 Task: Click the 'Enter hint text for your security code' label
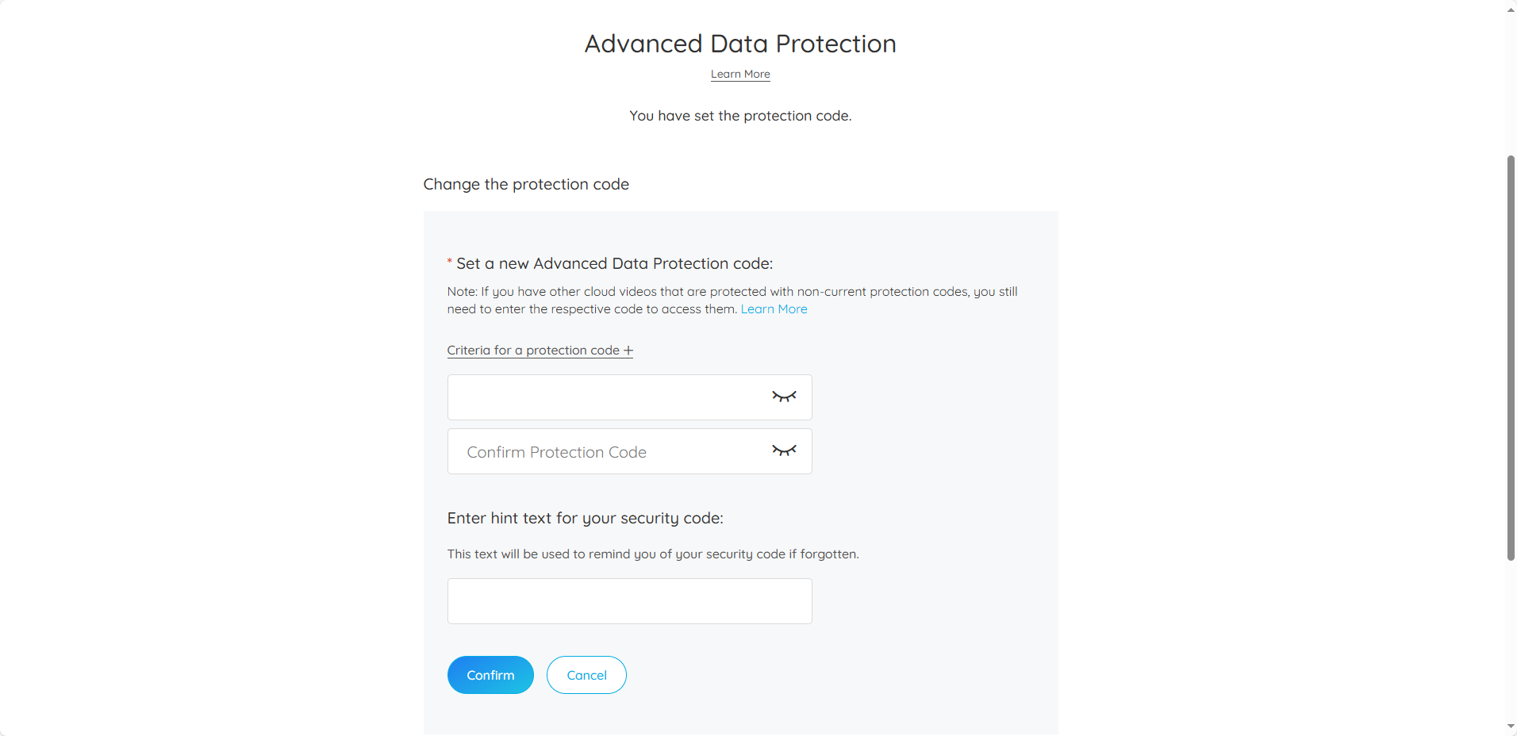tap(585, 518)
